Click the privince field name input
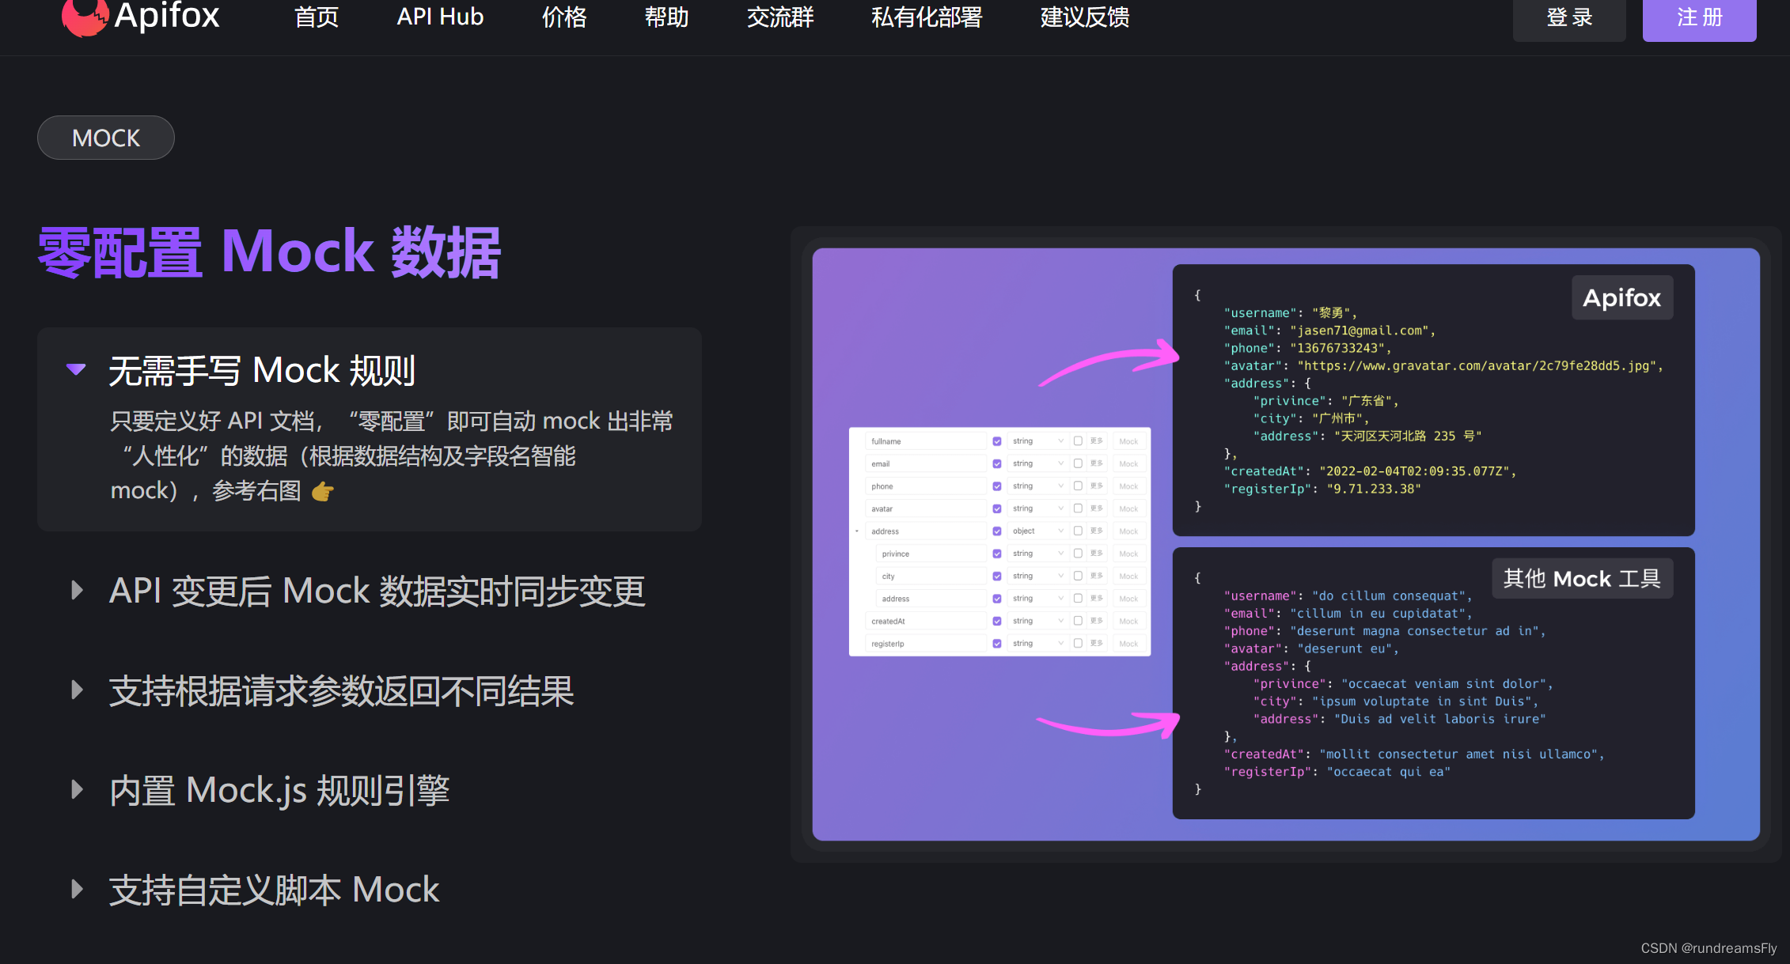Viewport: 1790px width, 964px height. coord(931,554)
